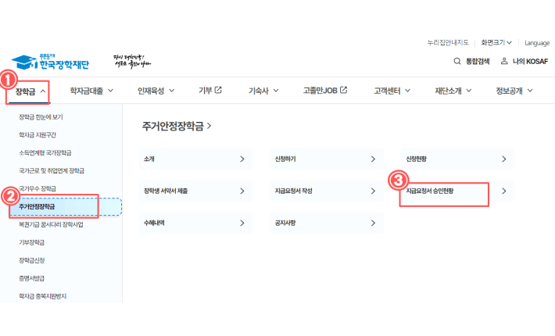Click the arrow icon on 수혜내역 card
Screen dimensions: 555x336
pyautogui.click(x=242, y=223)
